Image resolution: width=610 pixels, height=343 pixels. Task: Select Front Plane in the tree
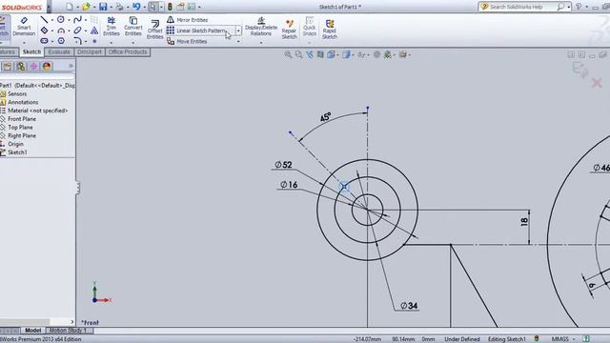tap(22, 119)
